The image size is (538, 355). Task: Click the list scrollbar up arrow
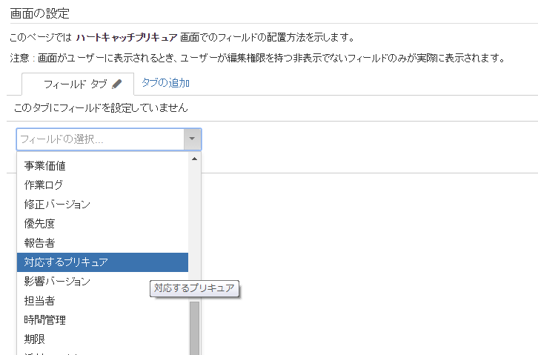click(195, 159)
